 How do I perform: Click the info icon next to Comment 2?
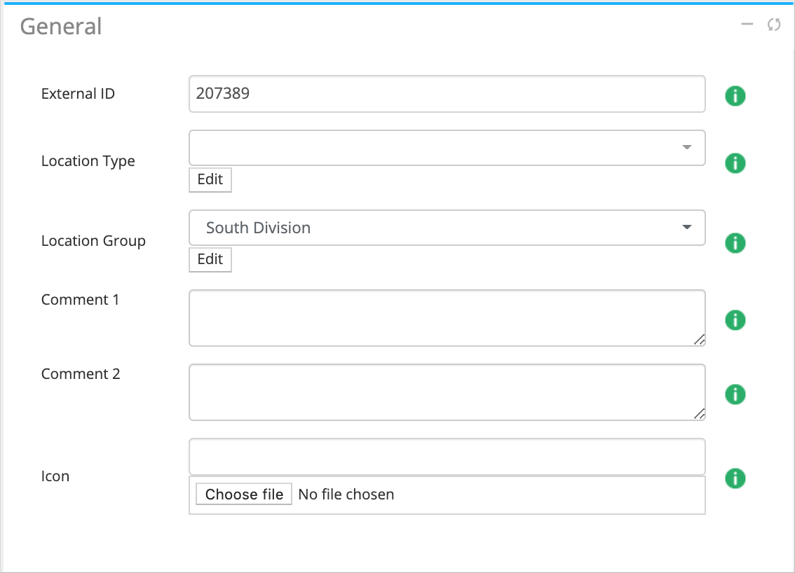735,394
